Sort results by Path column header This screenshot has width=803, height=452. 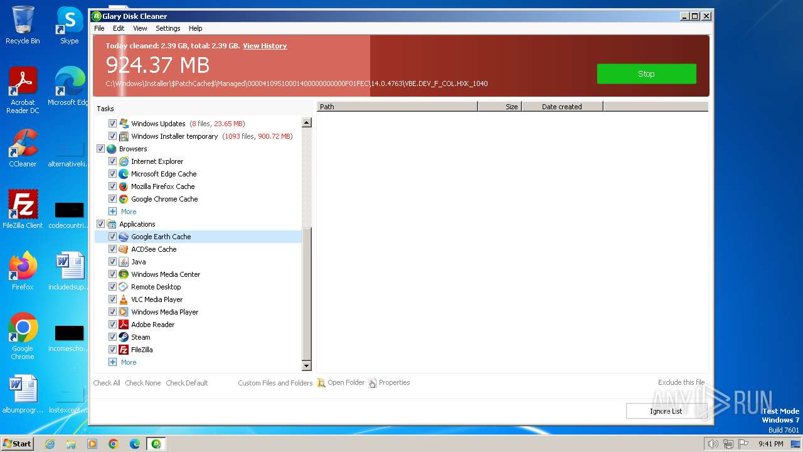pos(397,107)
